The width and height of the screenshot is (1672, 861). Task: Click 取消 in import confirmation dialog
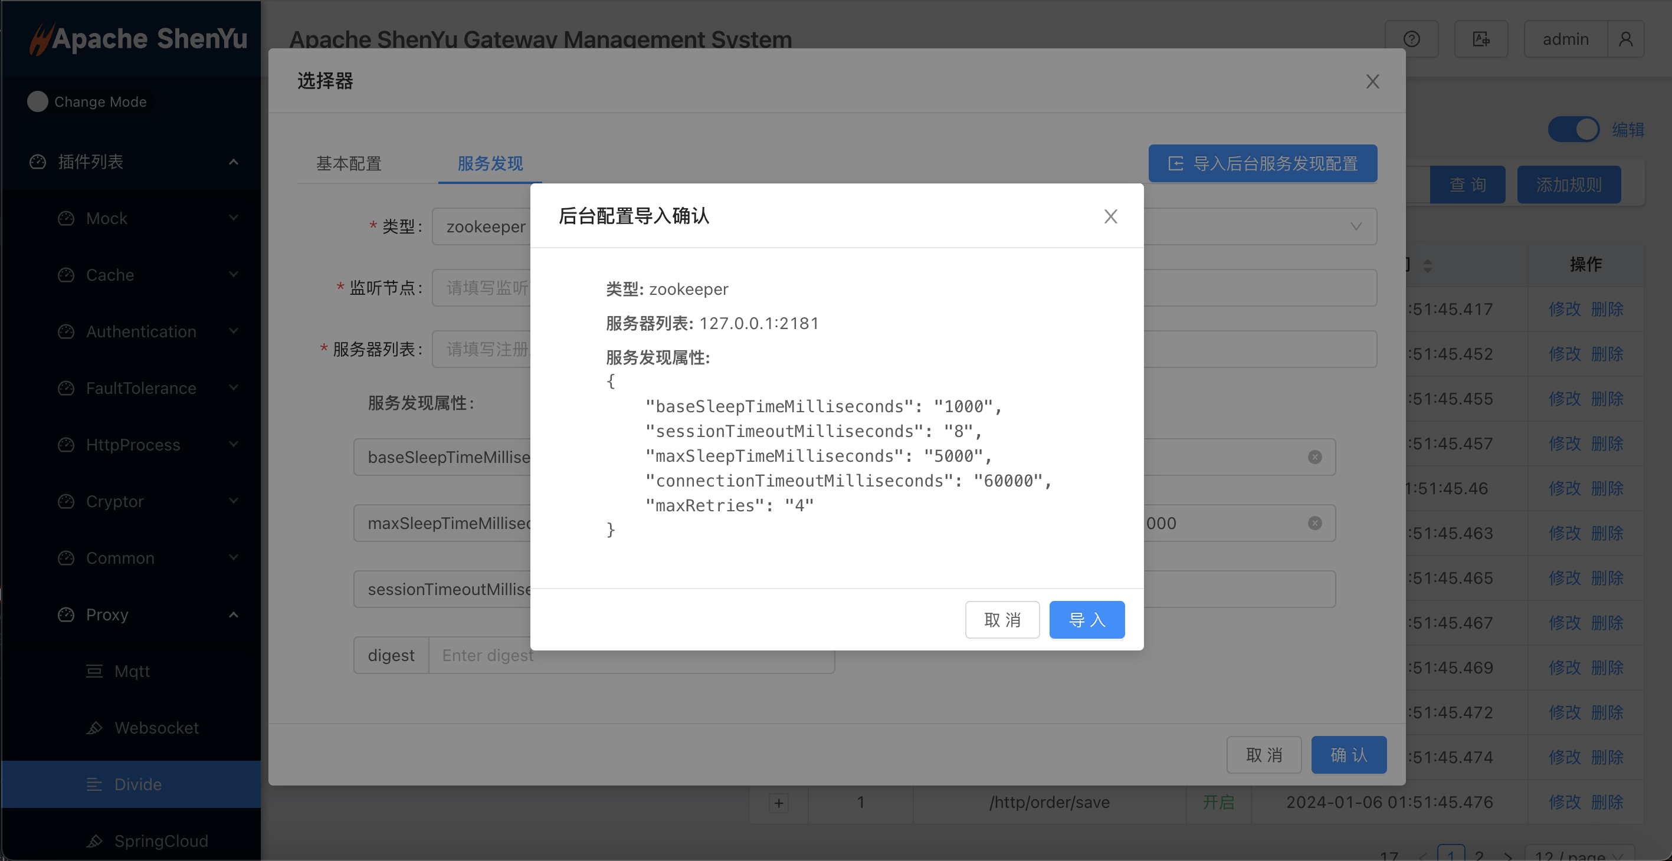point(1002,620)
